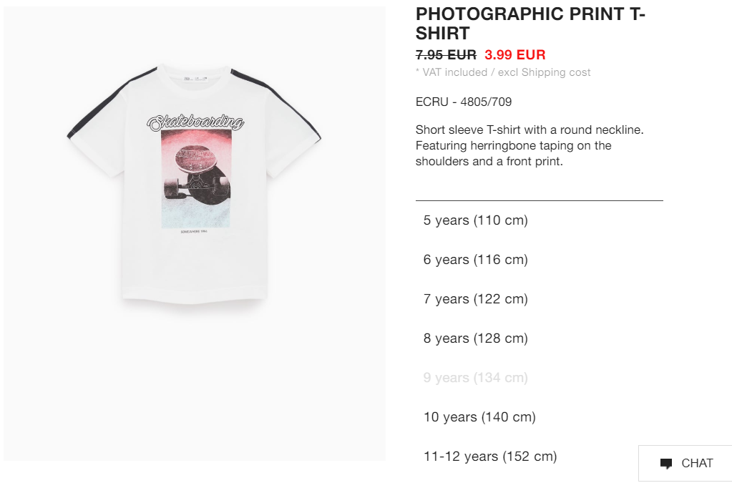Click the Skateboarding graphic print on shirt

(x=195, y=122)
